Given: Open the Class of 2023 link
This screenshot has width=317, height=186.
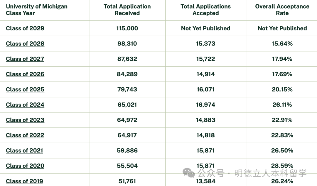Looking at the screenshot, I should (25, 120).
